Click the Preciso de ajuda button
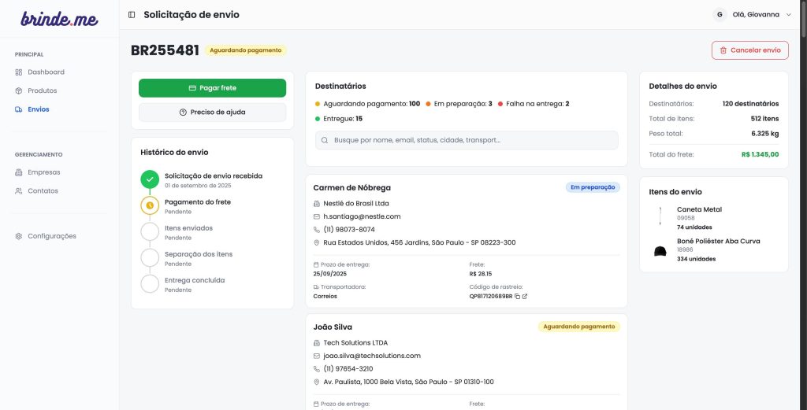Image resolution: width=807 pixels, height=410 pixels. [212, 113]
